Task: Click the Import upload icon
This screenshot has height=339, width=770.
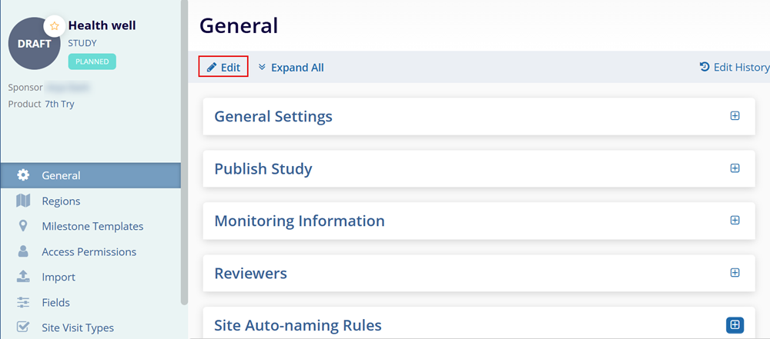Action: [x=23, y=277]
